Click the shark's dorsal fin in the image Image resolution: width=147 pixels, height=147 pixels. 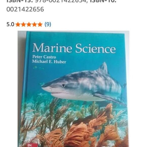click(103, 68)
